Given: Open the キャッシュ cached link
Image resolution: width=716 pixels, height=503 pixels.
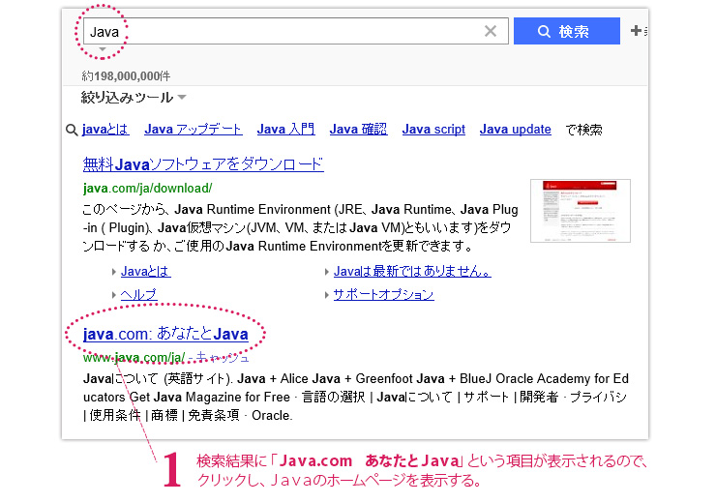Looking at the screenshot, I should [223, 357].
